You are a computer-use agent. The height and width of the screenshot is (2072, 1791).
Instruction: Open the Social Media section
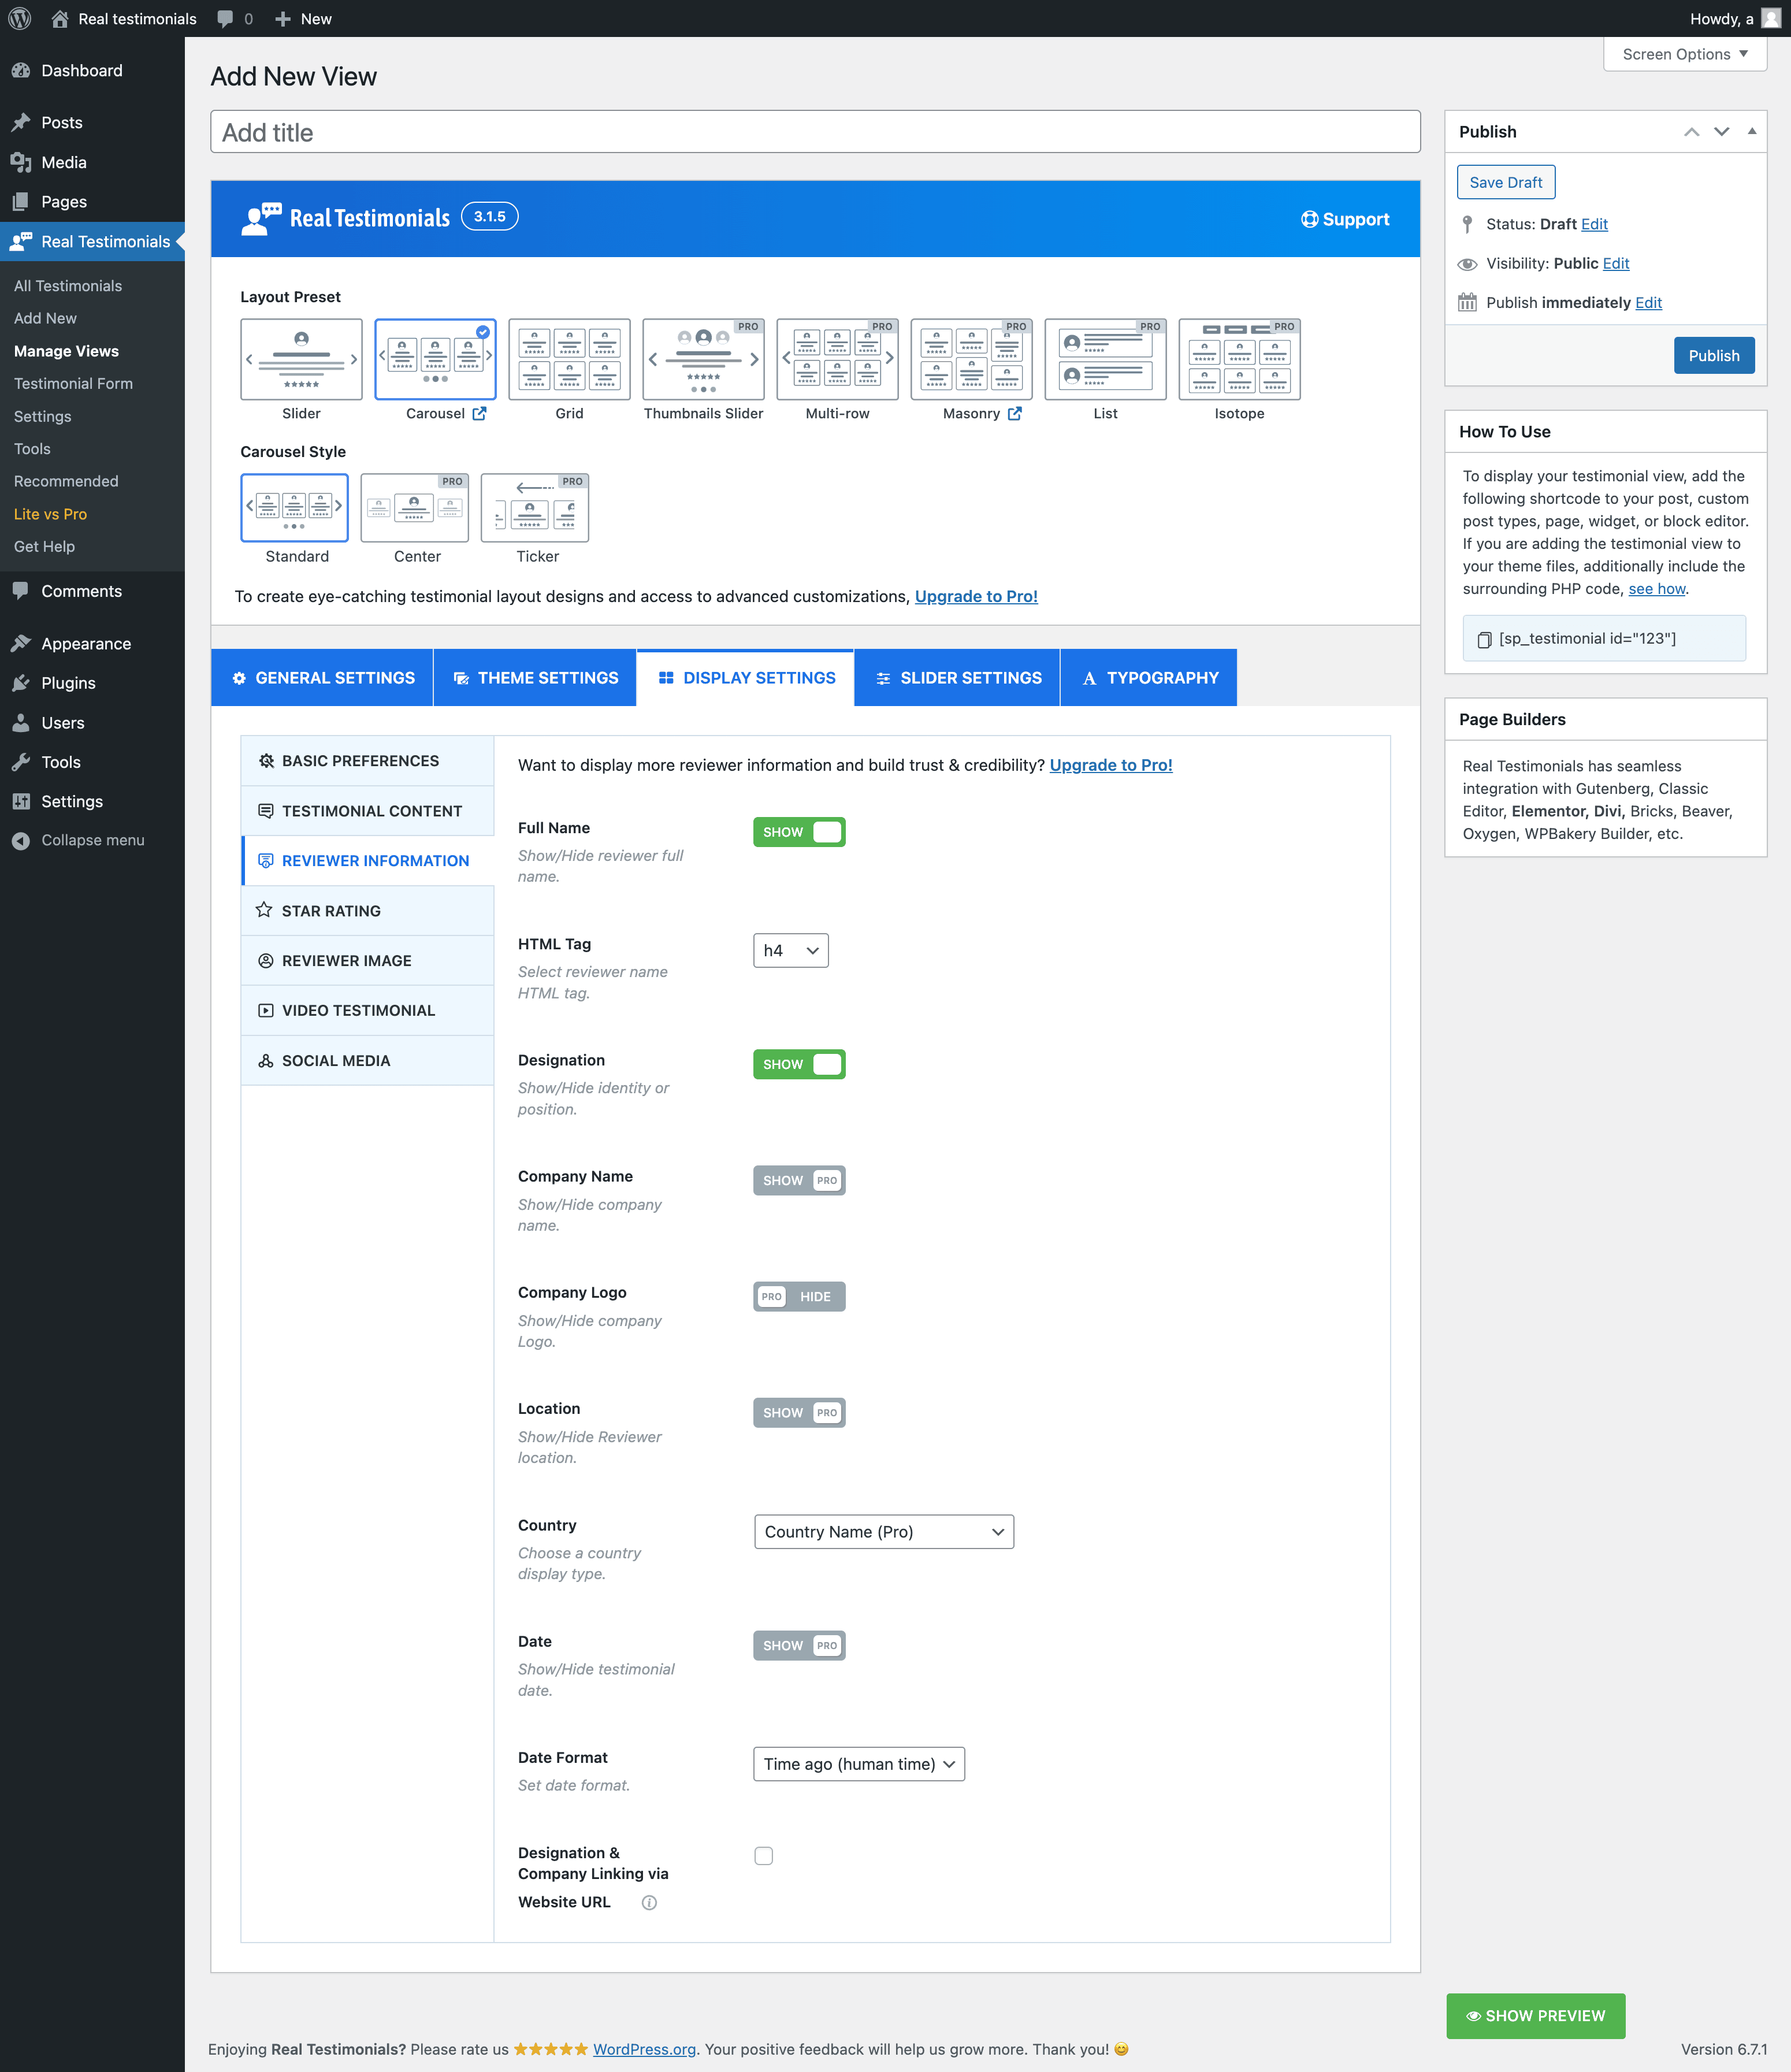(368, 1060)
